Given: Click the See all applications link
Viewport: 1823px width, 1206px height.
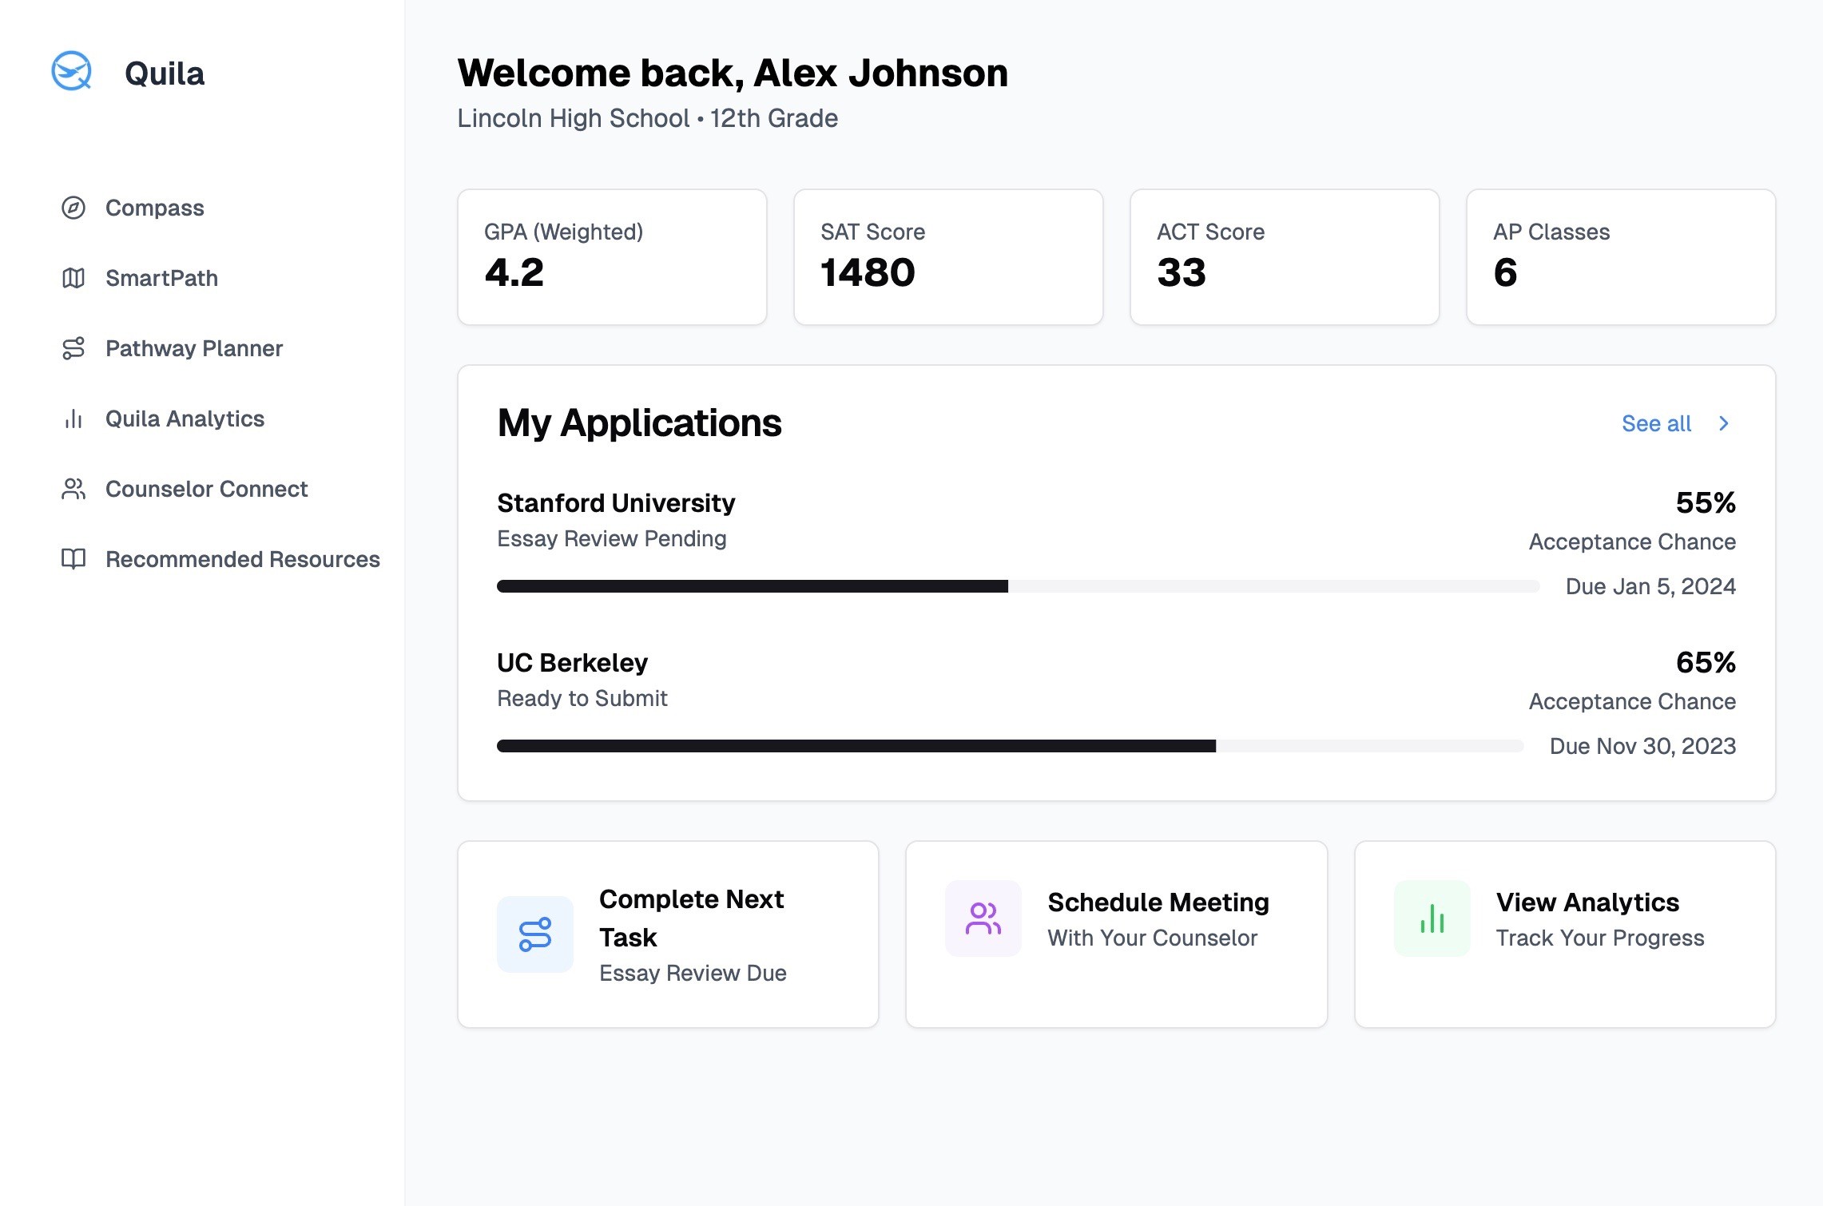Looking at the screenshot, I should click(1656, 423).
